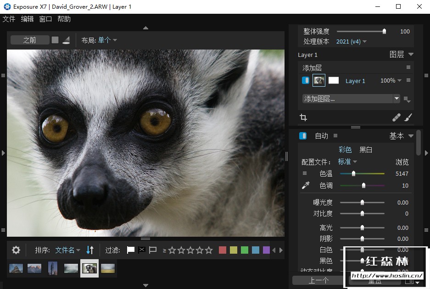Filter by rejected black flag
The image size is (430, 289).
pos(142,250)
